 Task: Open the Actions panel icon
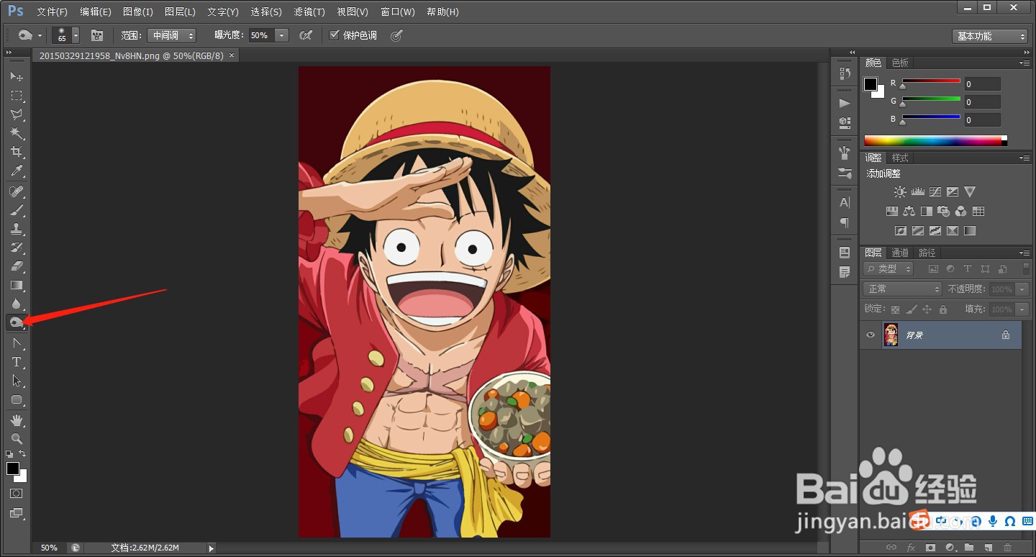845,103
